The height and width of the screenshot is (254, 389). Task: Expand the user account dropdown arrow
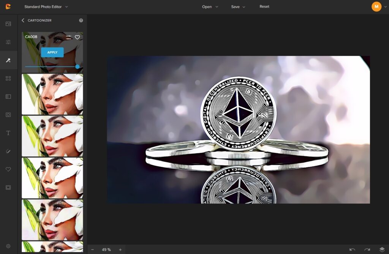point(385,7)
